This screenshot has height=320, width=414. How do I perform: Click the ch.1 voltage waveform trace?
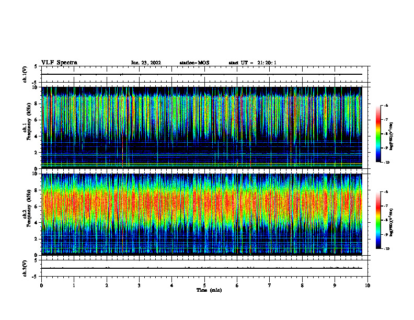[x=202, y=74]
